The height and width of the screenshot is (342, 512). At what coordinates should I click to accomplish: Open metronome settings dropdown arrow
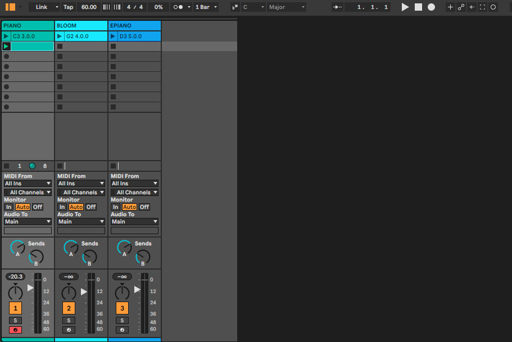pyautogui.click(x=189, y=7)
